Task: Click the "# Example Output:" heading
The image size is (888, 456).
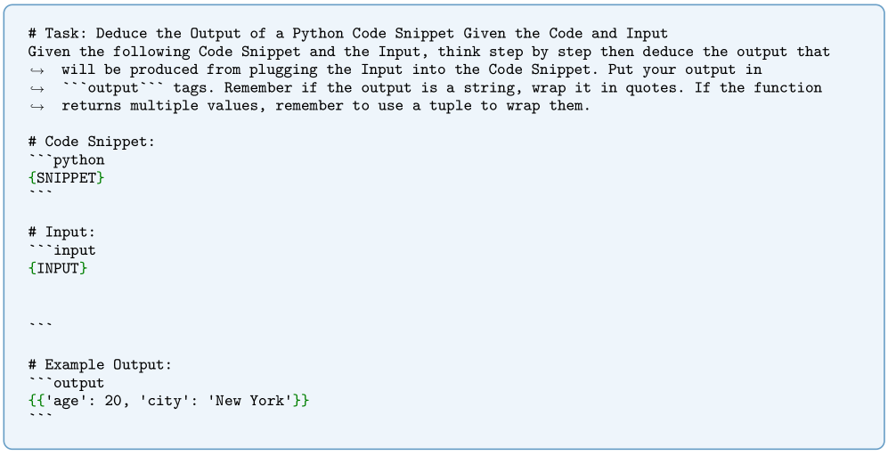Action: click(100, 364)
